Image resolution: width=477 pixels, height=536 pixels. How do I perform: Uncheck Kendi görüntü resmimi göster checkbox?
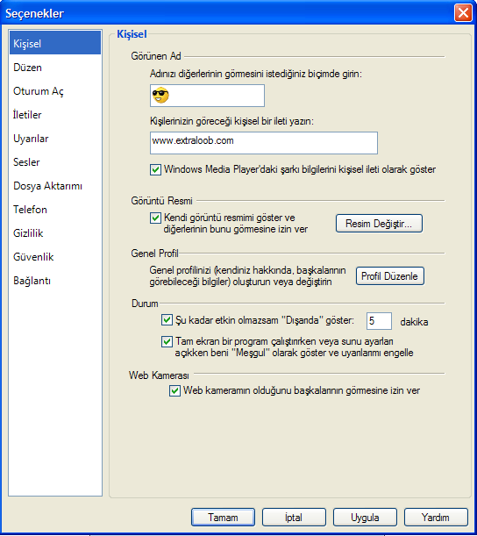coord(155,218)
